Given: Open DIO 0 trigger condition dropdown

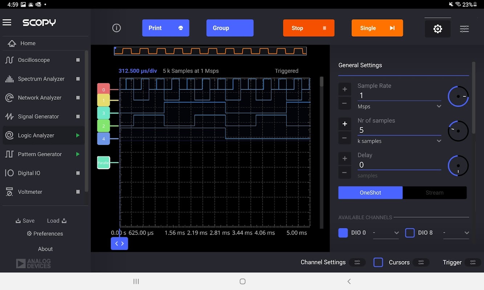Looking at the screenshot, I should tap(386, 233).
